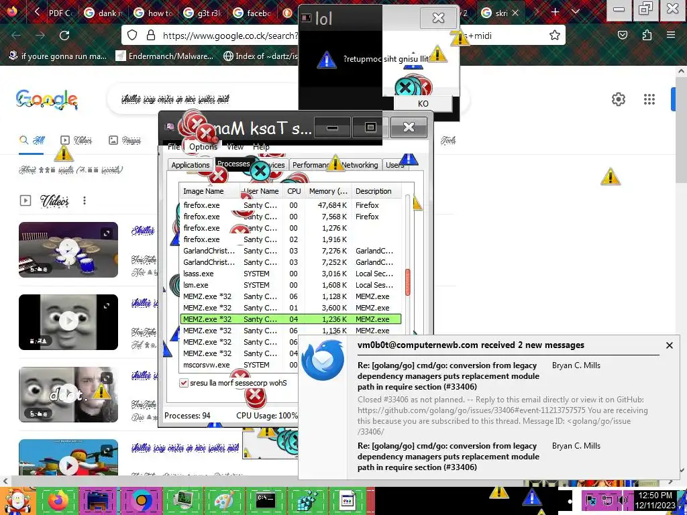Open the 'if youre gonna run ma...' bookmark

58,56
